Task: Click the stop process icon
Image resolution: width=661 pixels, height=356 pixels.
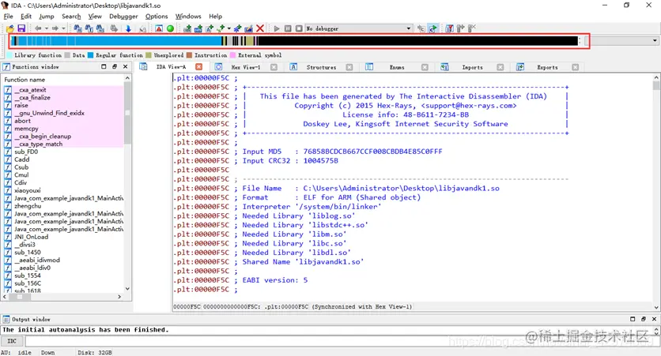Action: tap(299, 28)
